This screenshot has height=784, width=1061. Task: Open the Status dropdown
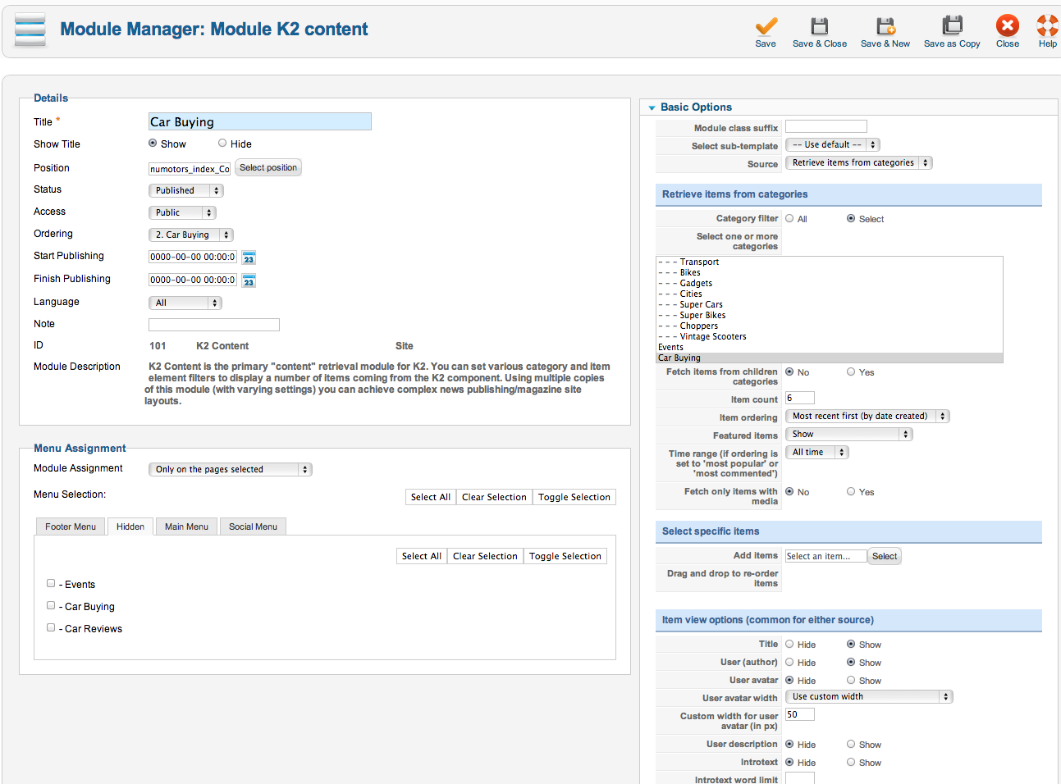point(186,190)
